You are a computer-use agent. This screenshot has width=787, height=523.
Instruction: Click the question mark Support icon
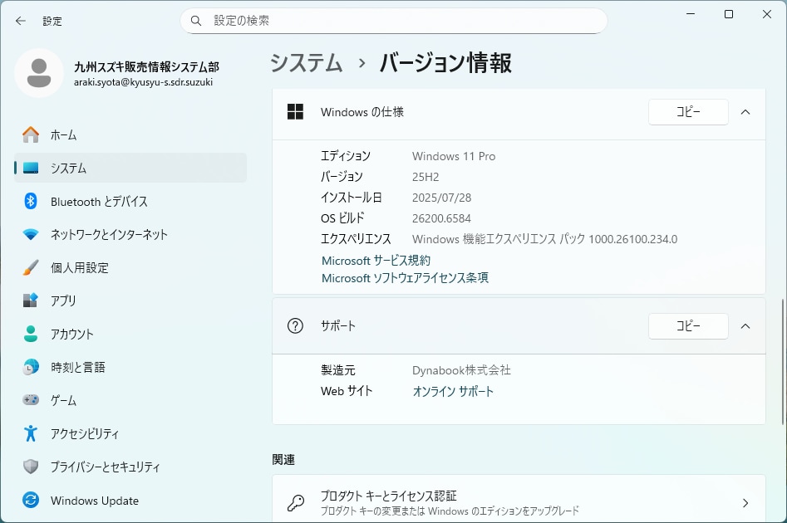pyautogui.click(x=295, y=326)
